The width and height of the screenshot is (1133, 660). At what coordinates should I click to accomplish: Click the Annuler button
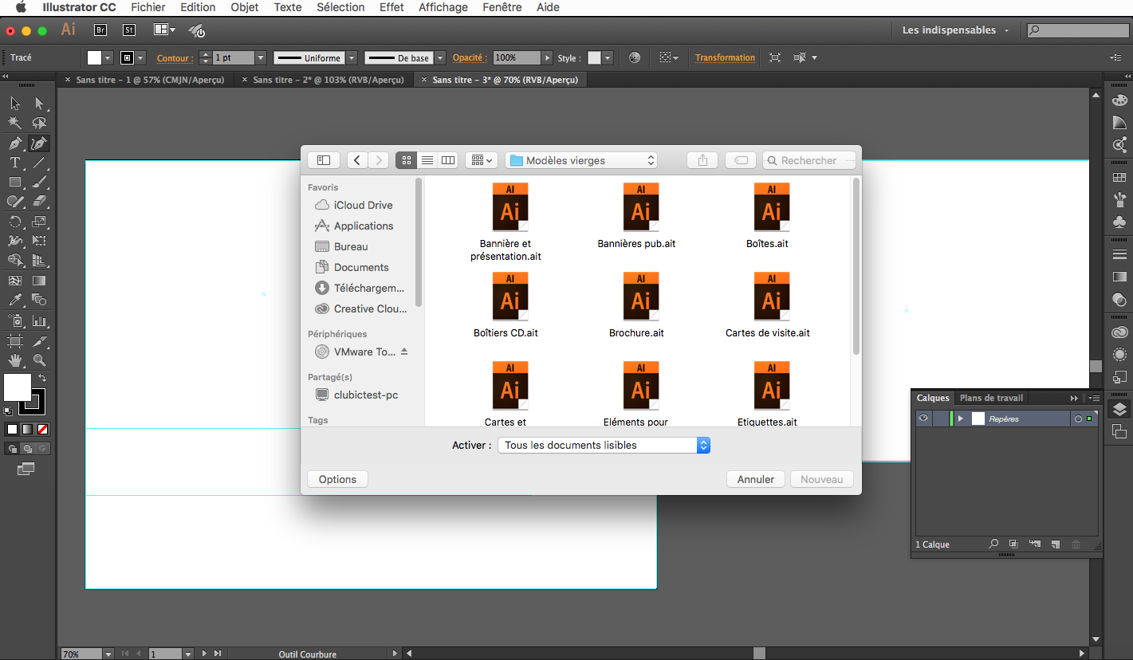tap(755, 479)
